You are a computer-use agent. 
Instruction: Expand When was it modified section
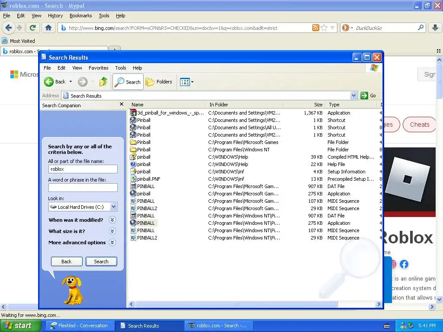click(112, 220)
